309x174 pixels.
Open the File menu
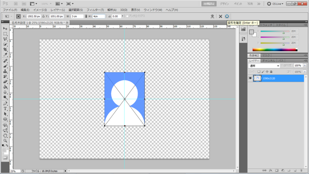point(10,10)
